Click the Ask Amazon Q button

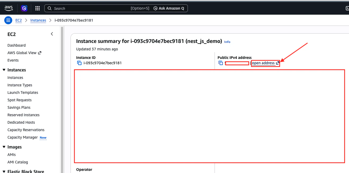click(169, 8)
